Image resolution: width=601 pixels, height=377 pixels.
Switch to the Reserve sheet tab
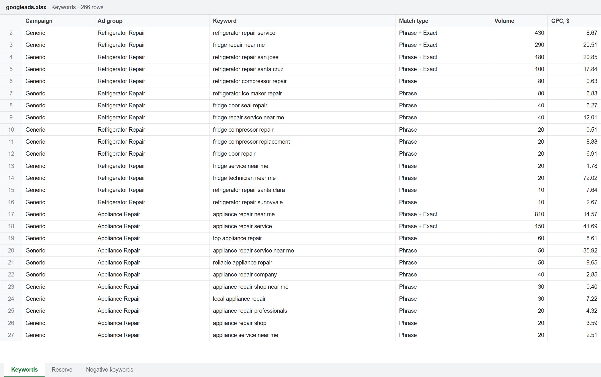[62, 370]
